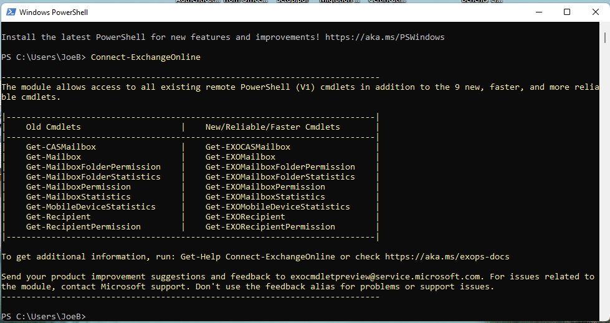The width and height of the screenshot is (610, 323).
Task: Click the Windows PowerShell title bar text
Action: 52,12
